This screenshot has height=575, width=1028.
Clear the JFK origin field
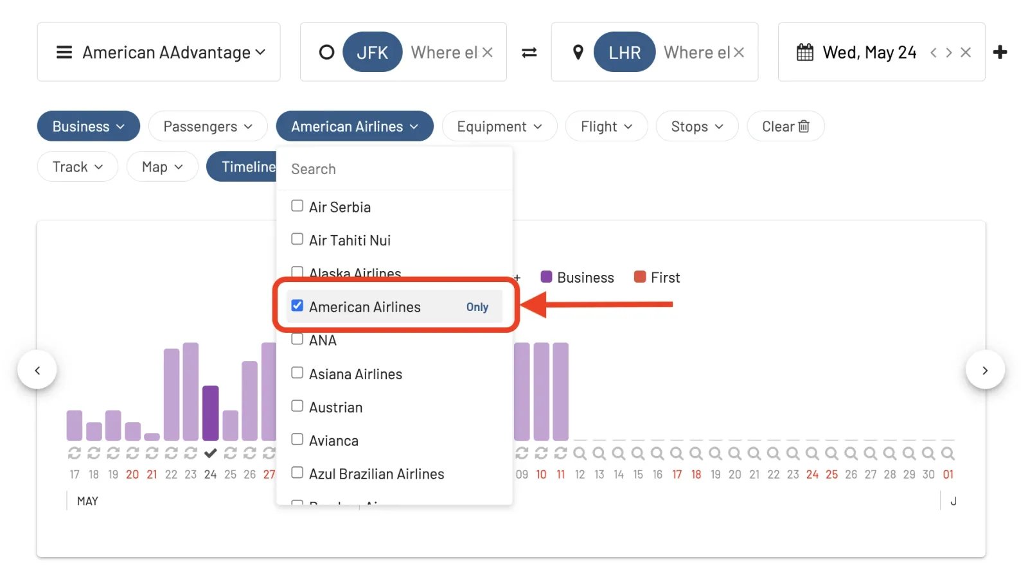pos(488,52)
